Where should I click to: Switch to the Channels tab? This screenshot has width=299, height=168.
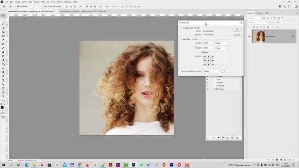(x=259, y=13)
